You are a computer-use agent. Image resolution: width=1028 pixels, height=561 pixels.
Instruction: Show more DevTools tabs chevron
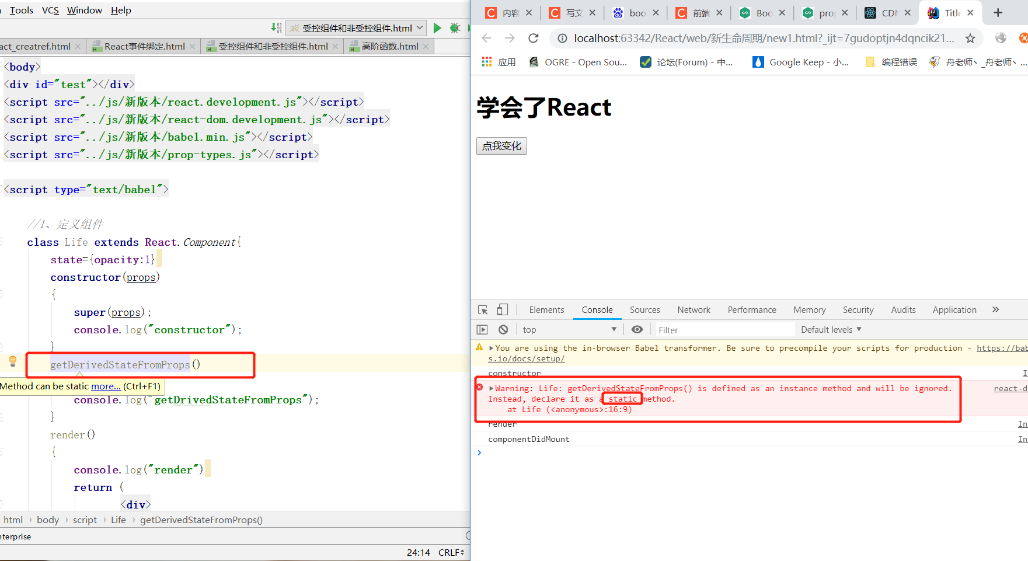point(995,310)
